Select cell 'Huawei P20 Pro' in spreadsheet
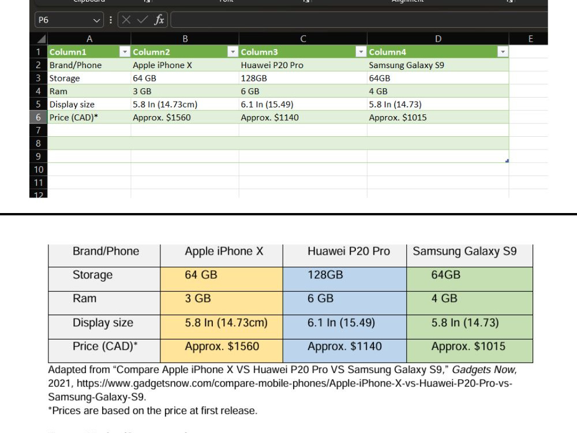The image size is (577, 433). [303, 65]
